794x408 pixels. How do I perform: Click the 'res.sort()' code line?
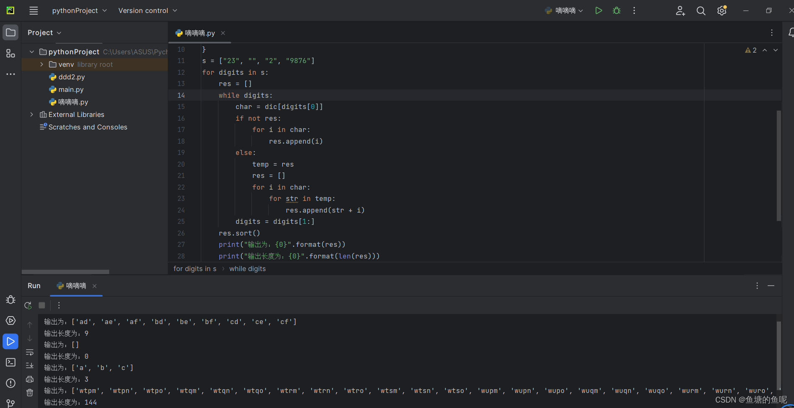point(239,233)
